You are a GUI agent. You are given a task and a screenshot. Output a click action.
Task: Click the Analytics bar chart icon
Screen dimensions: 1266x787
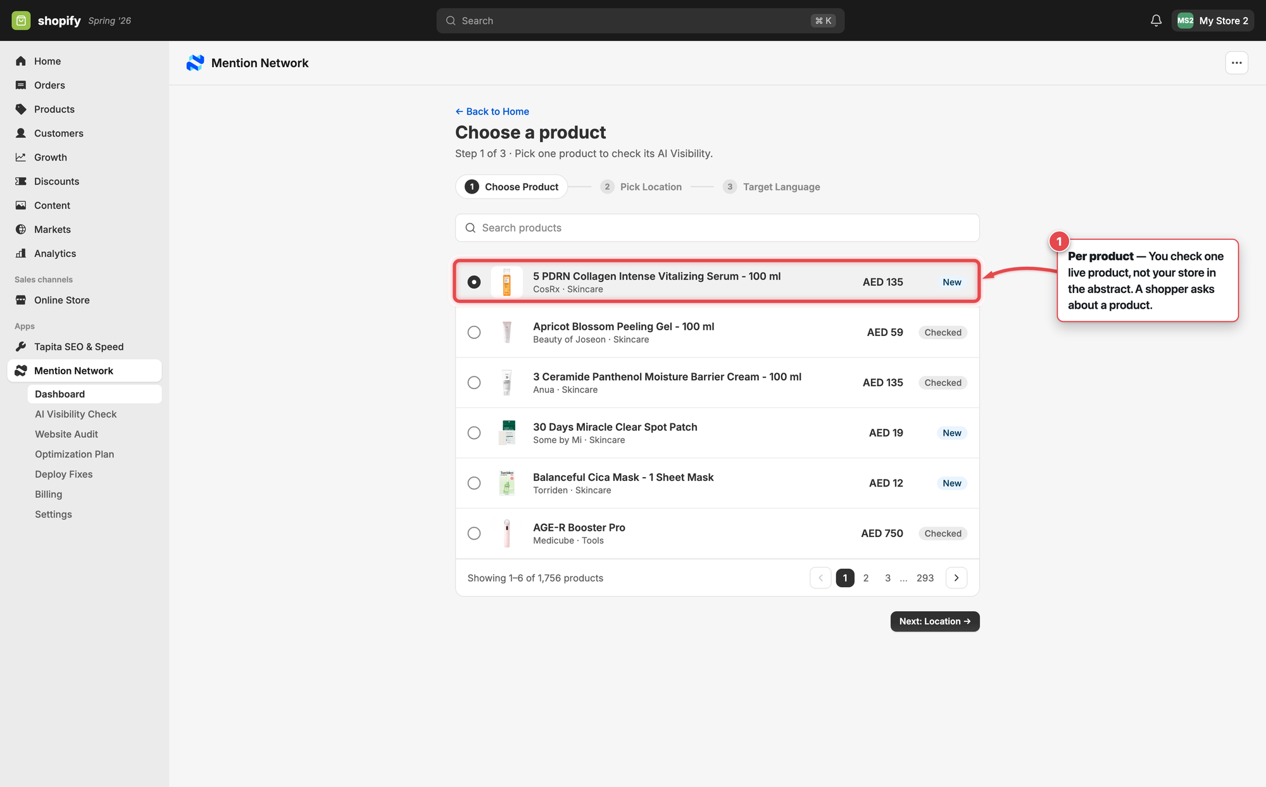tap(21, 253)
